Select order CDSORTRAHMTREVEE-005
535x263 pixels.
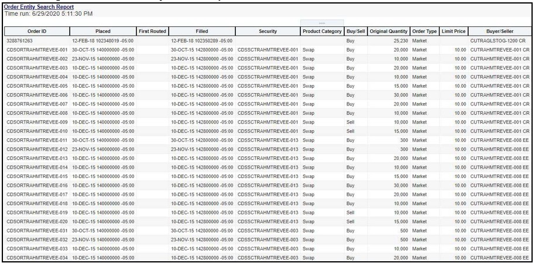[37, 86]
